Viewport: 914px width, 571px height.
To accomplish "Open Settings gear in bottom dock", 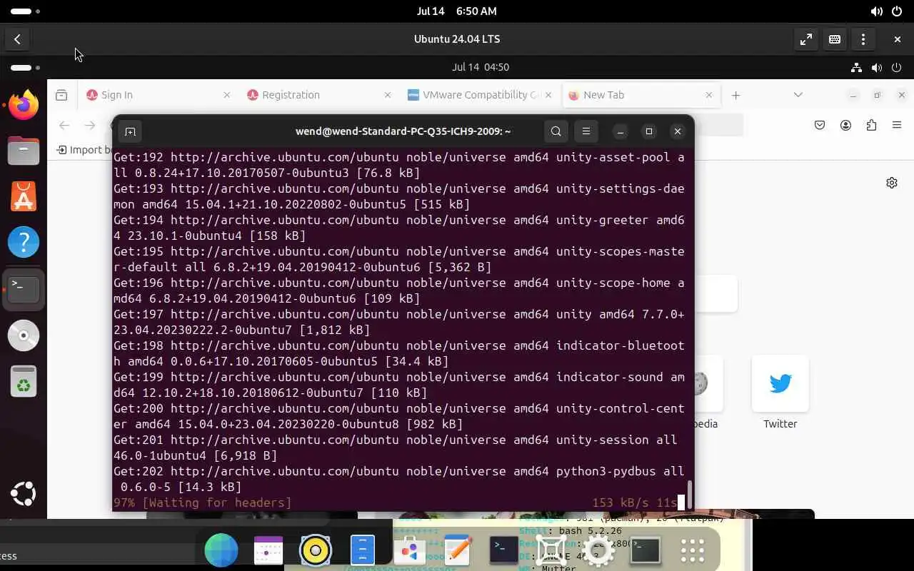I will coord(598,550).
